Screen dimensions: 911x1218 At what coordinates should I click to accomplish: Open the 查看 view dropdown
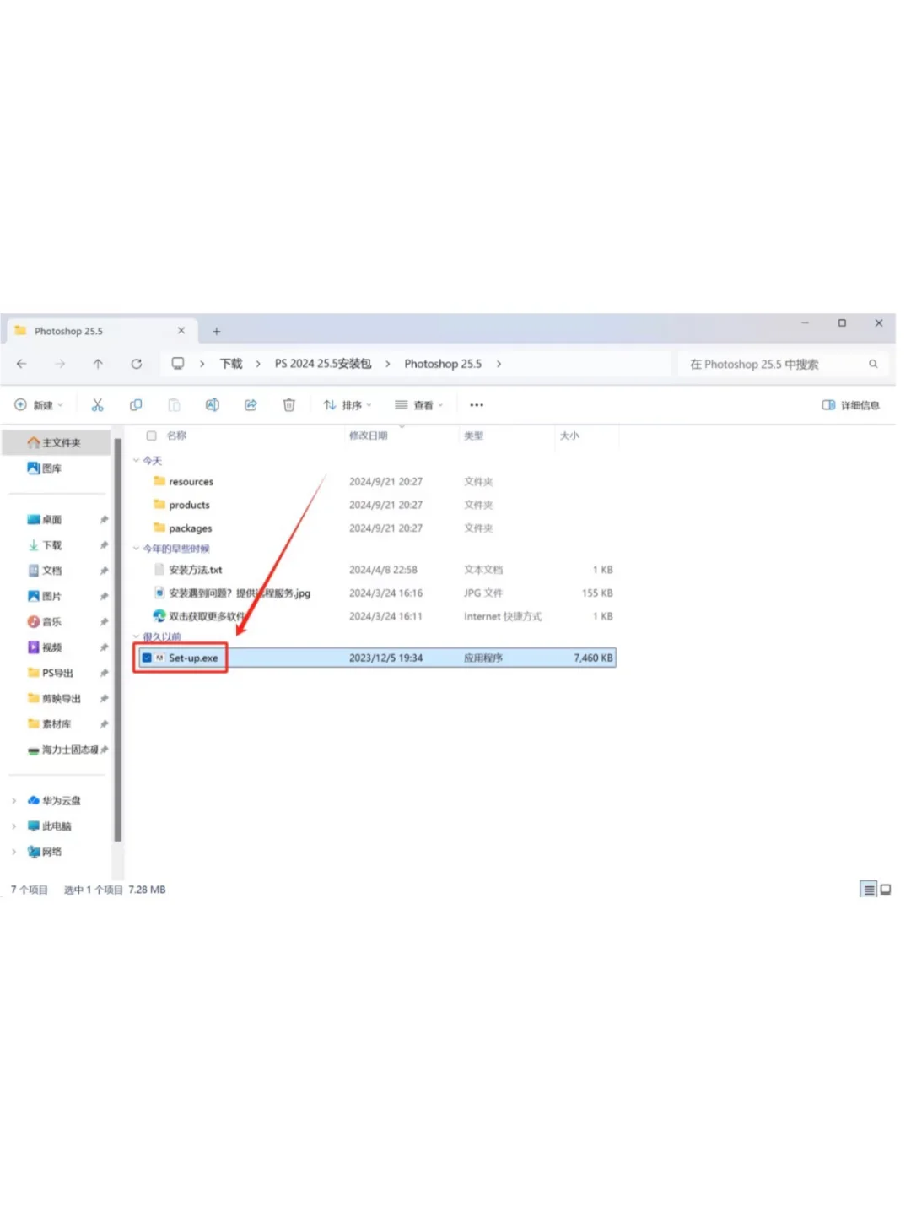[x=419, y=405]
